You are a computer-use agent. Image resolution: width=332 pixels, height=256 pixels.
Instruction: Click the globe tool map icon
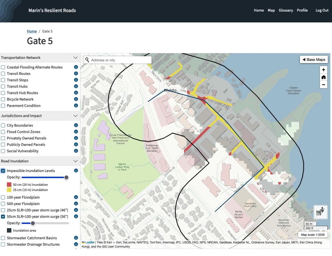320,212
